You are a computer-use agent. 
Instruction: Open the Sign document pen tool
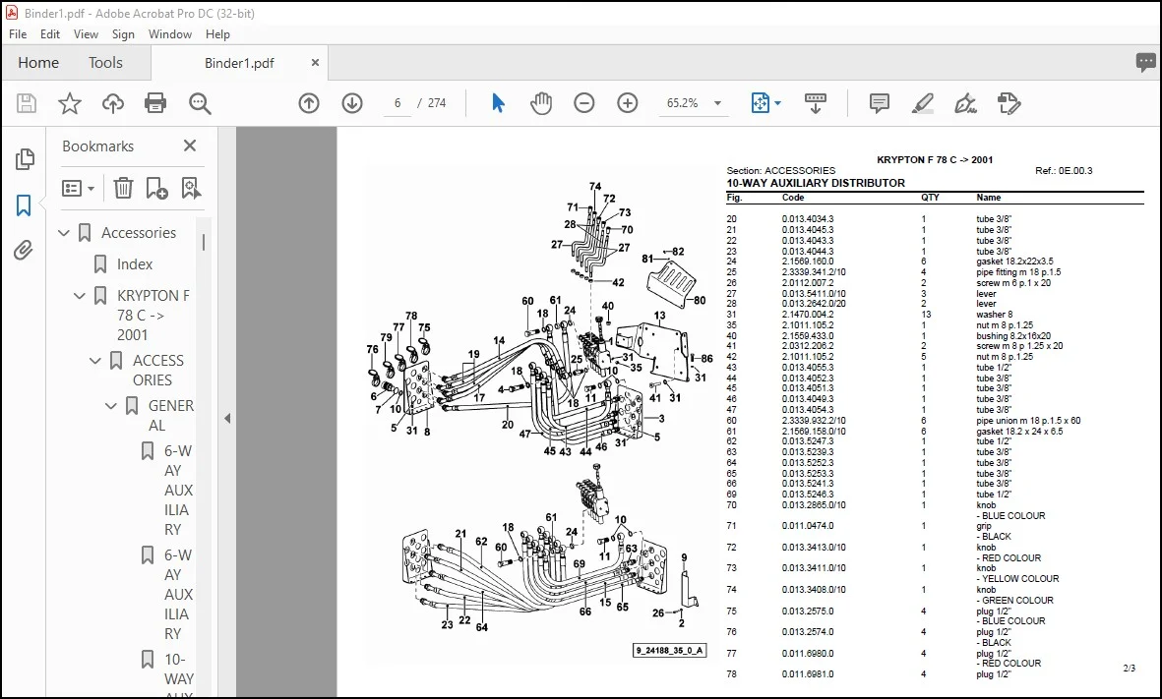[965, 103]
